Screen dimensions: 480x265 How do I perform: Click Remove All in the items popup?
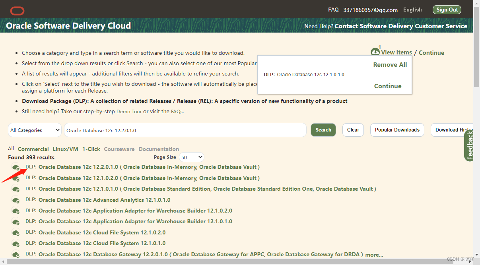[390, 65]
